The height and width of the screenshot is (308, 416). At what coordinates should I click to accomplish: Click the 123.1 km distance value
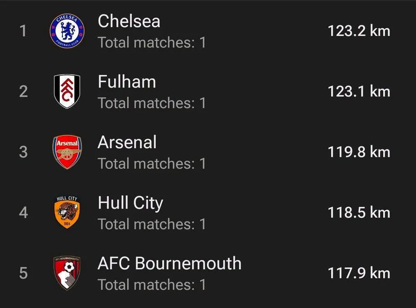click(x=359, y=91)
